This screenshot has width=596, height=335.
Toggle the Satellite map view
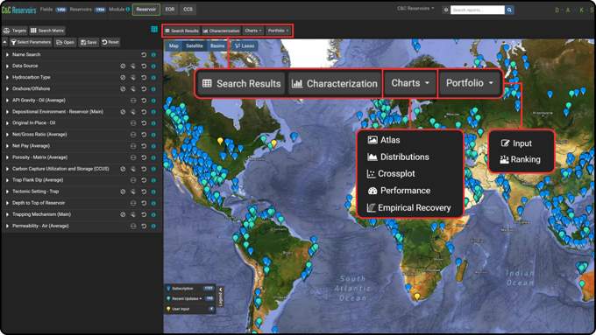click(195, 45)
